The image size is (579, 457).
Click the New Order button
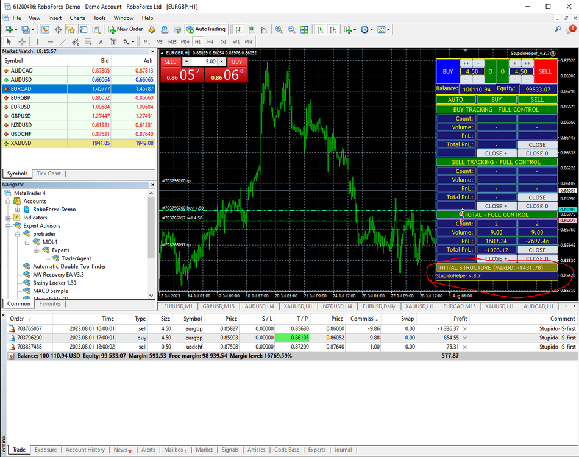[126, 29]
